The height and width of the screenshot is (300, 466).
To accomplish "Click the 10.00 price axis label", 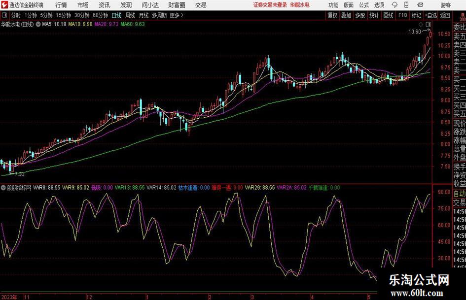I will [444, 56].
